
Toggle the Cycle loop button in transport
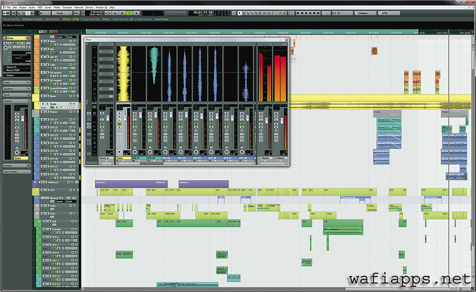click(116, 13)
